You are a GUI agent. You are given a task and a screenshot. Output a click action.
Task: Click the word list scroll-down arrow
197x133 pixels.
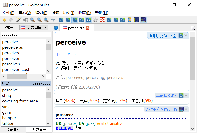(48, 71)
